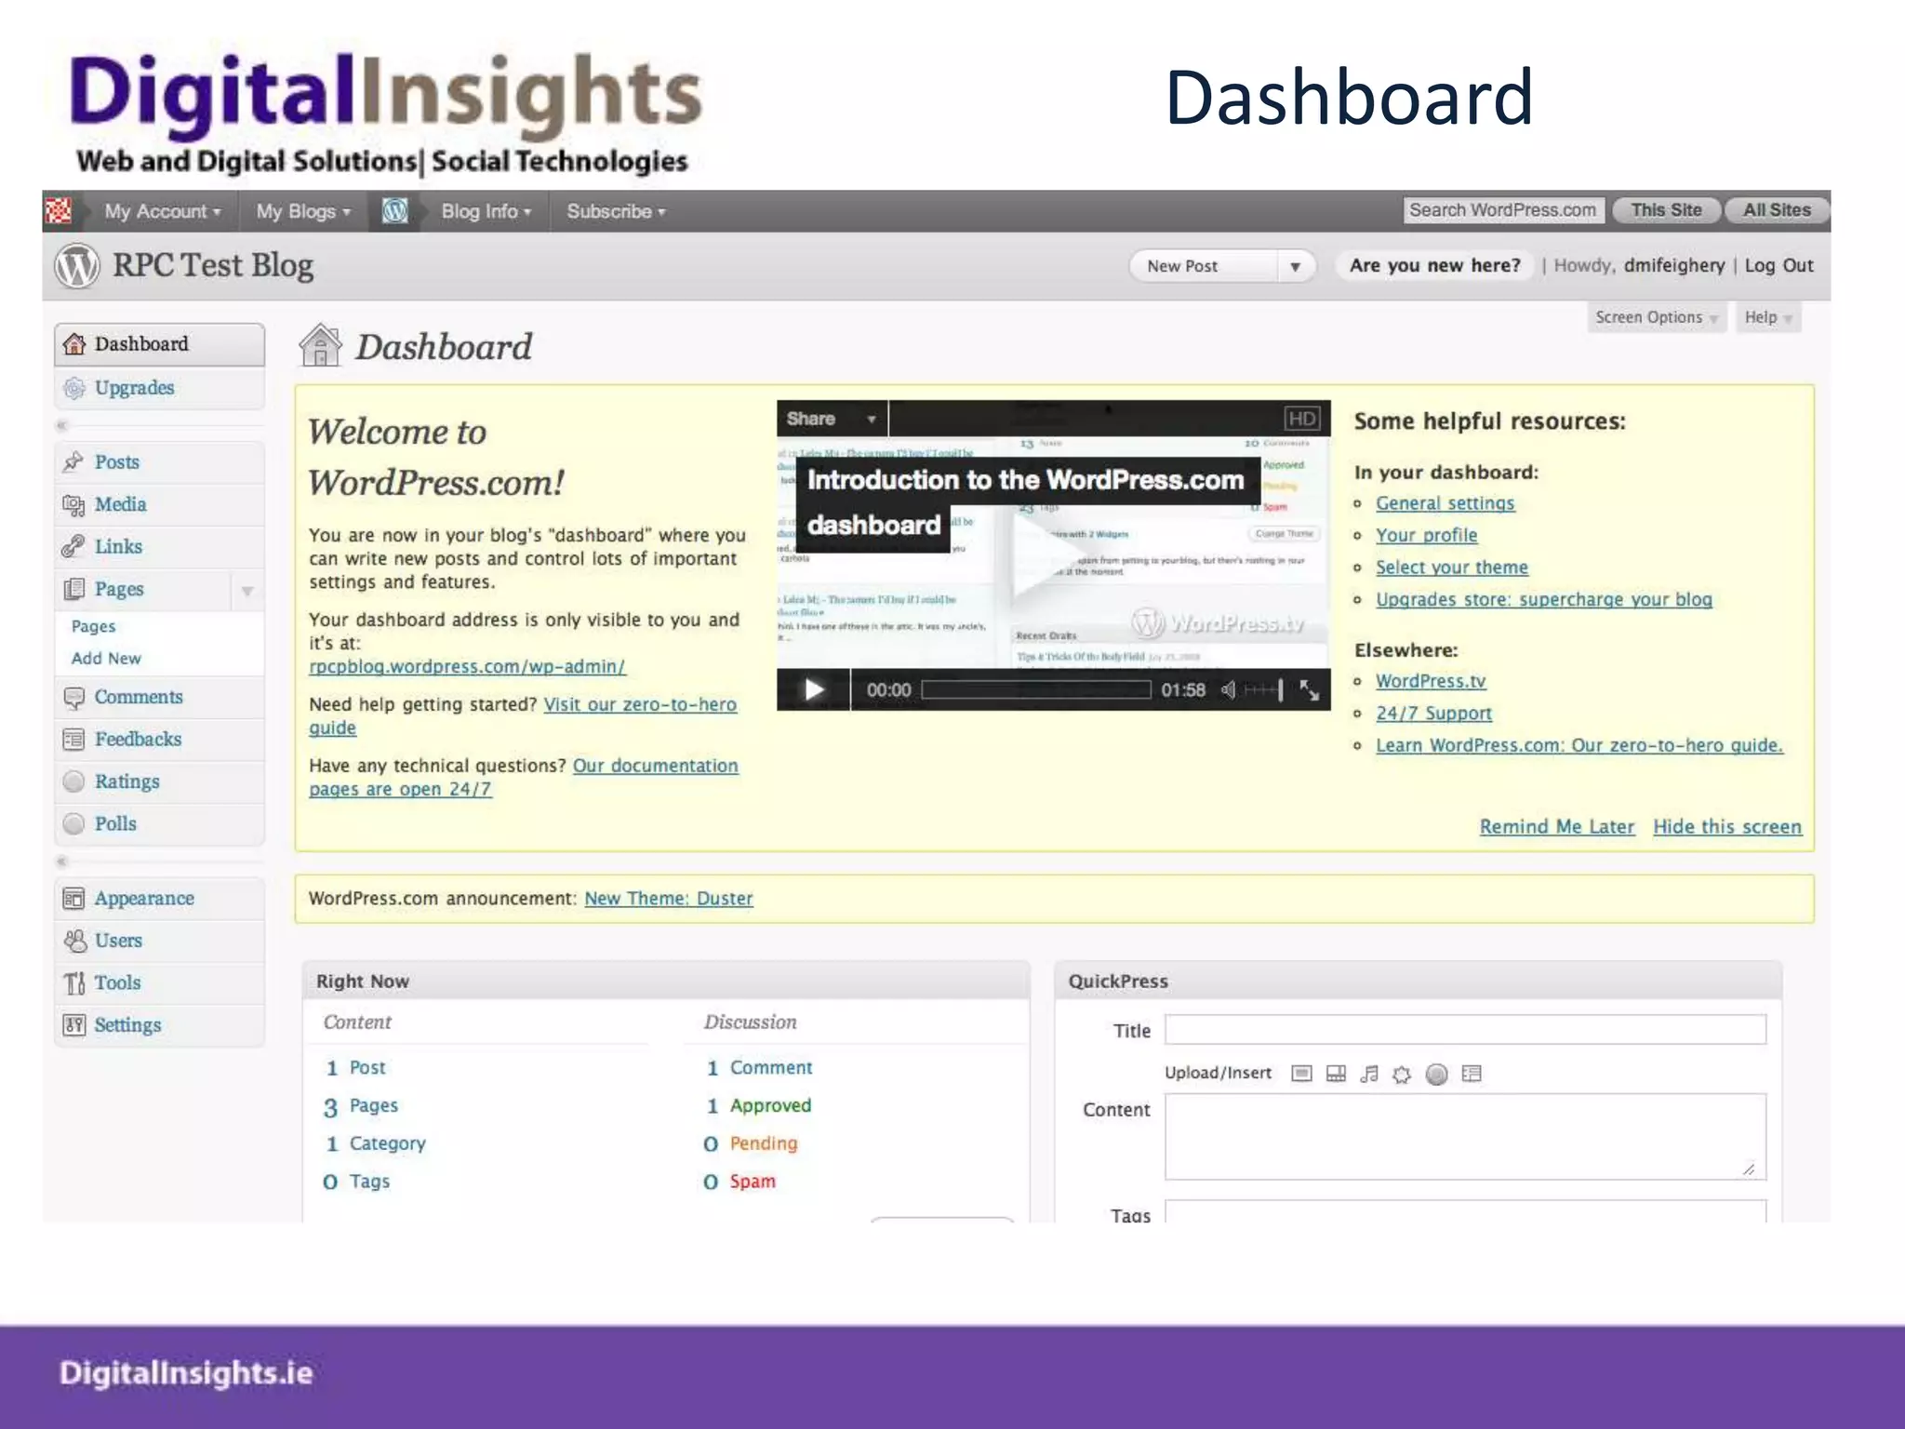The height and width of the screenshot is (1429, 1905).
Task: Click the Add Media star icon in QuickPress
Action: tap(1402, 1075)
